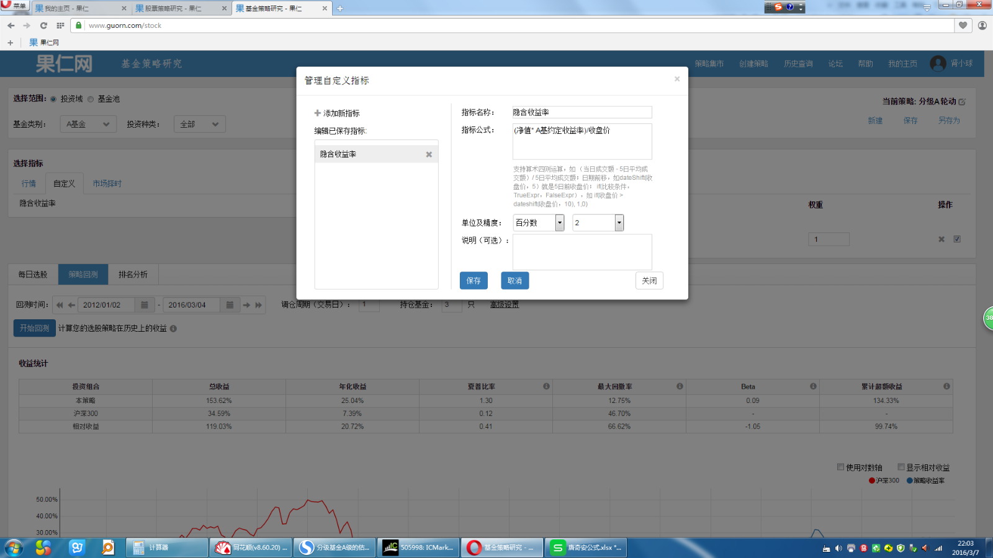Click the browser back arrow

point(11,25)
